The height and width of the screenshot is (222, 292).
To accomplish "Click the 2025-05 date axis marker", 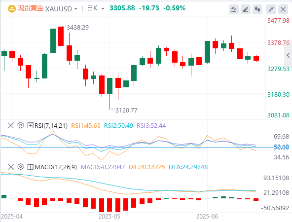I will [109, 217].
